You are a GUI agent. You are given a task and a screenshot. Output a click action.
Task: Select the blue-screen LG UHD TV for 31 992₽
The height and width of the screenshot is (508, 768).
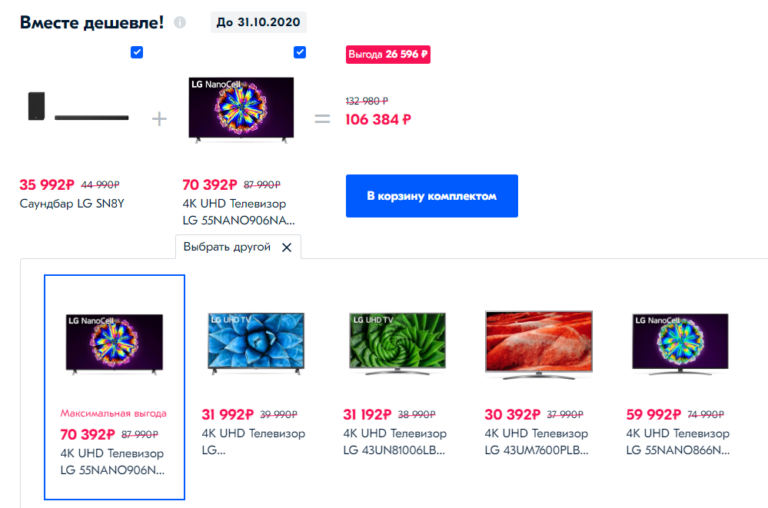click(256, 344)
